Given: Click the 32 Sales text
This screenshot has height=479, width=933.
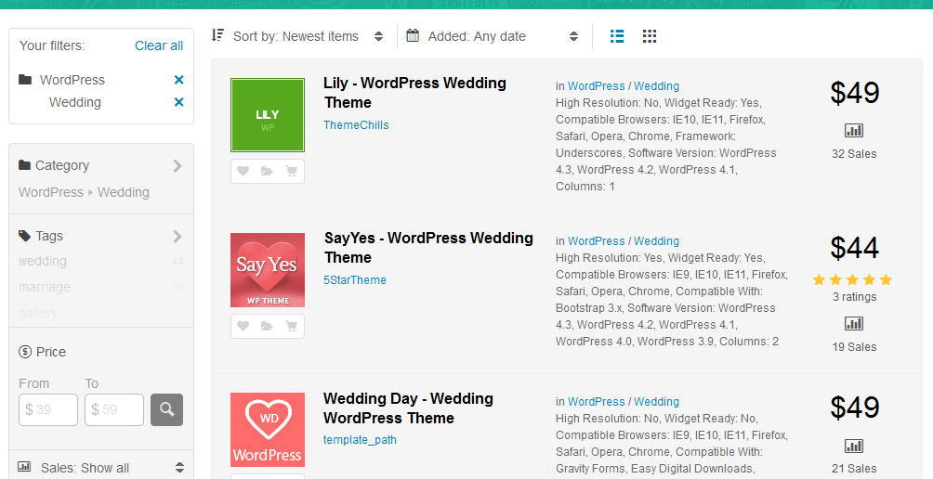Looking at the screenshot, I should click(854, 154).
